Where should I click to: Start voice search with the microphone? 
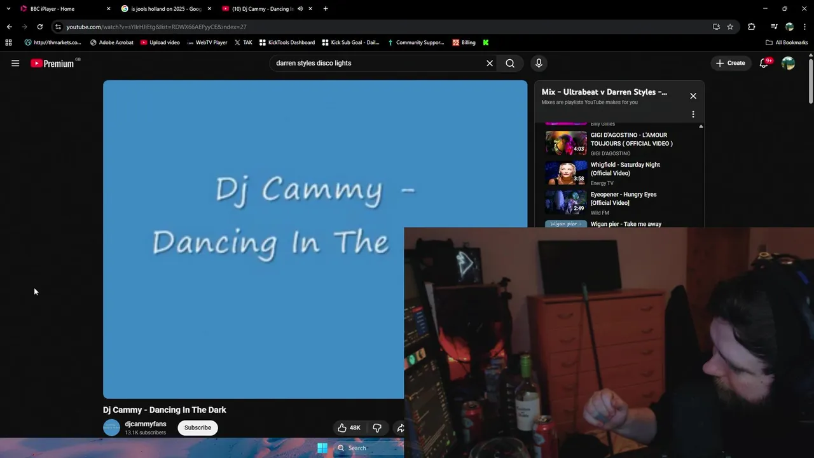[x=539, y=63]
